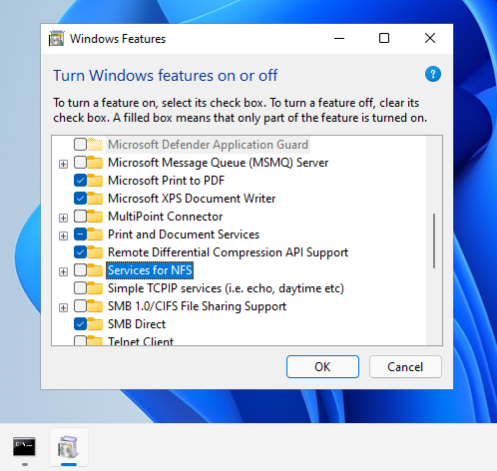Click the Cancel button
Image resolution: width=497 pixels, height=471 pixels.
(x=405, y=366)
